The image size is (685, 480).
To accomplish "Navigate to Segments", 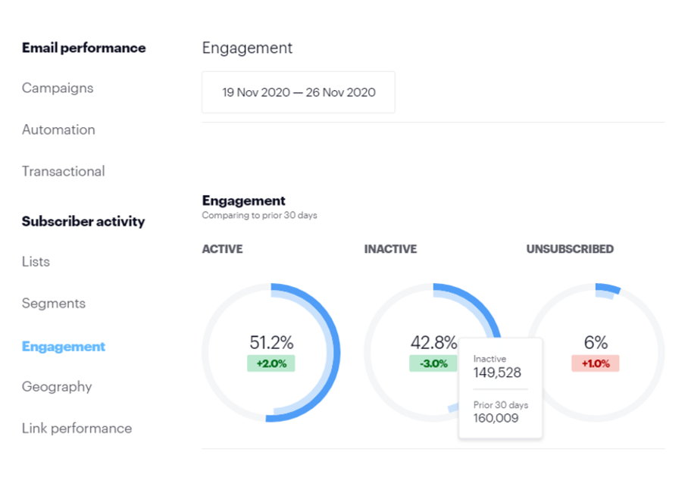I will (x=54, y=304).
